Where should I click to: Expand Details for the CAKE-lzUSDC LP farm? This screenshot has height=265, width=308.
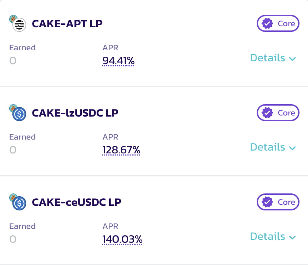pos(273,147)
